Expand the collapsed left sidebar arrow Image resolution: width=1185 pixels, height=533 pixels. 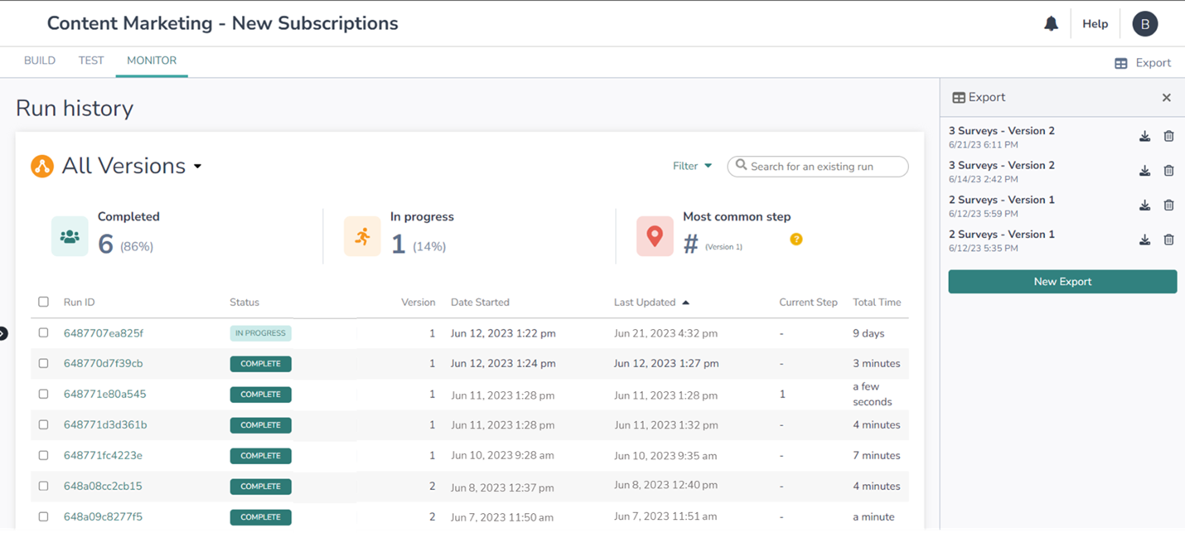tap(2, 333)
